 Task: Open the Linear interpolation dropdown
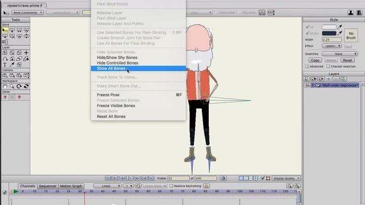point(108,186)
